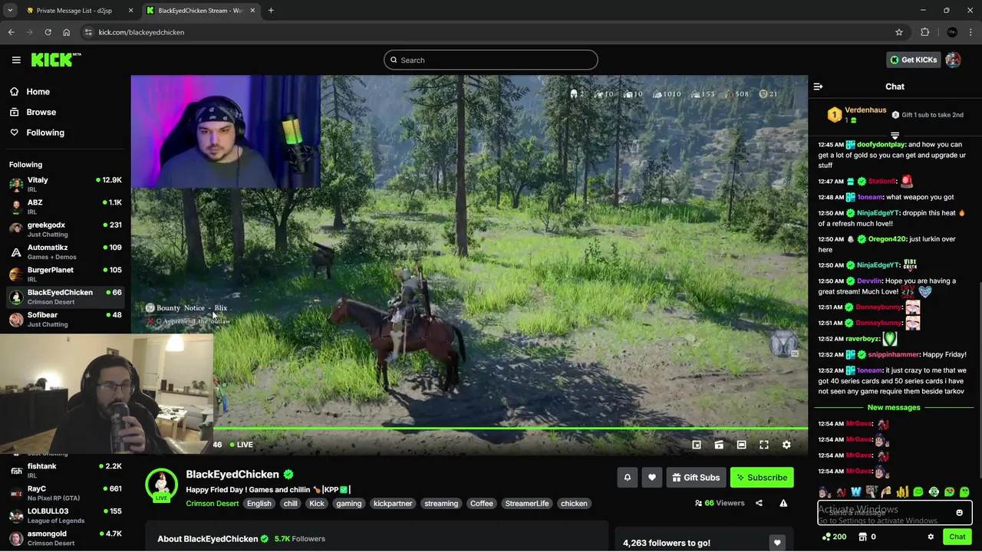Jump to New messages in chat
Viewport: 982px width, 552px height.
click(893, 407)
